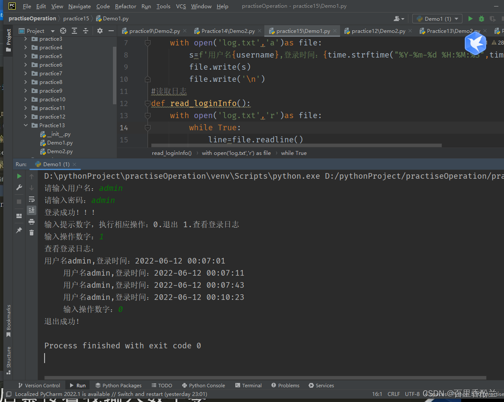Open the Refactor menu

tap(125, 6)
